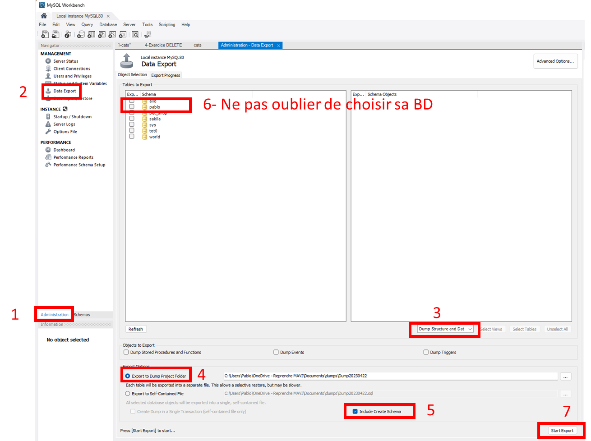Open an SQL script file from toolbar
The height and width of the screenshot is (441, 591).
tap(55, 34)
